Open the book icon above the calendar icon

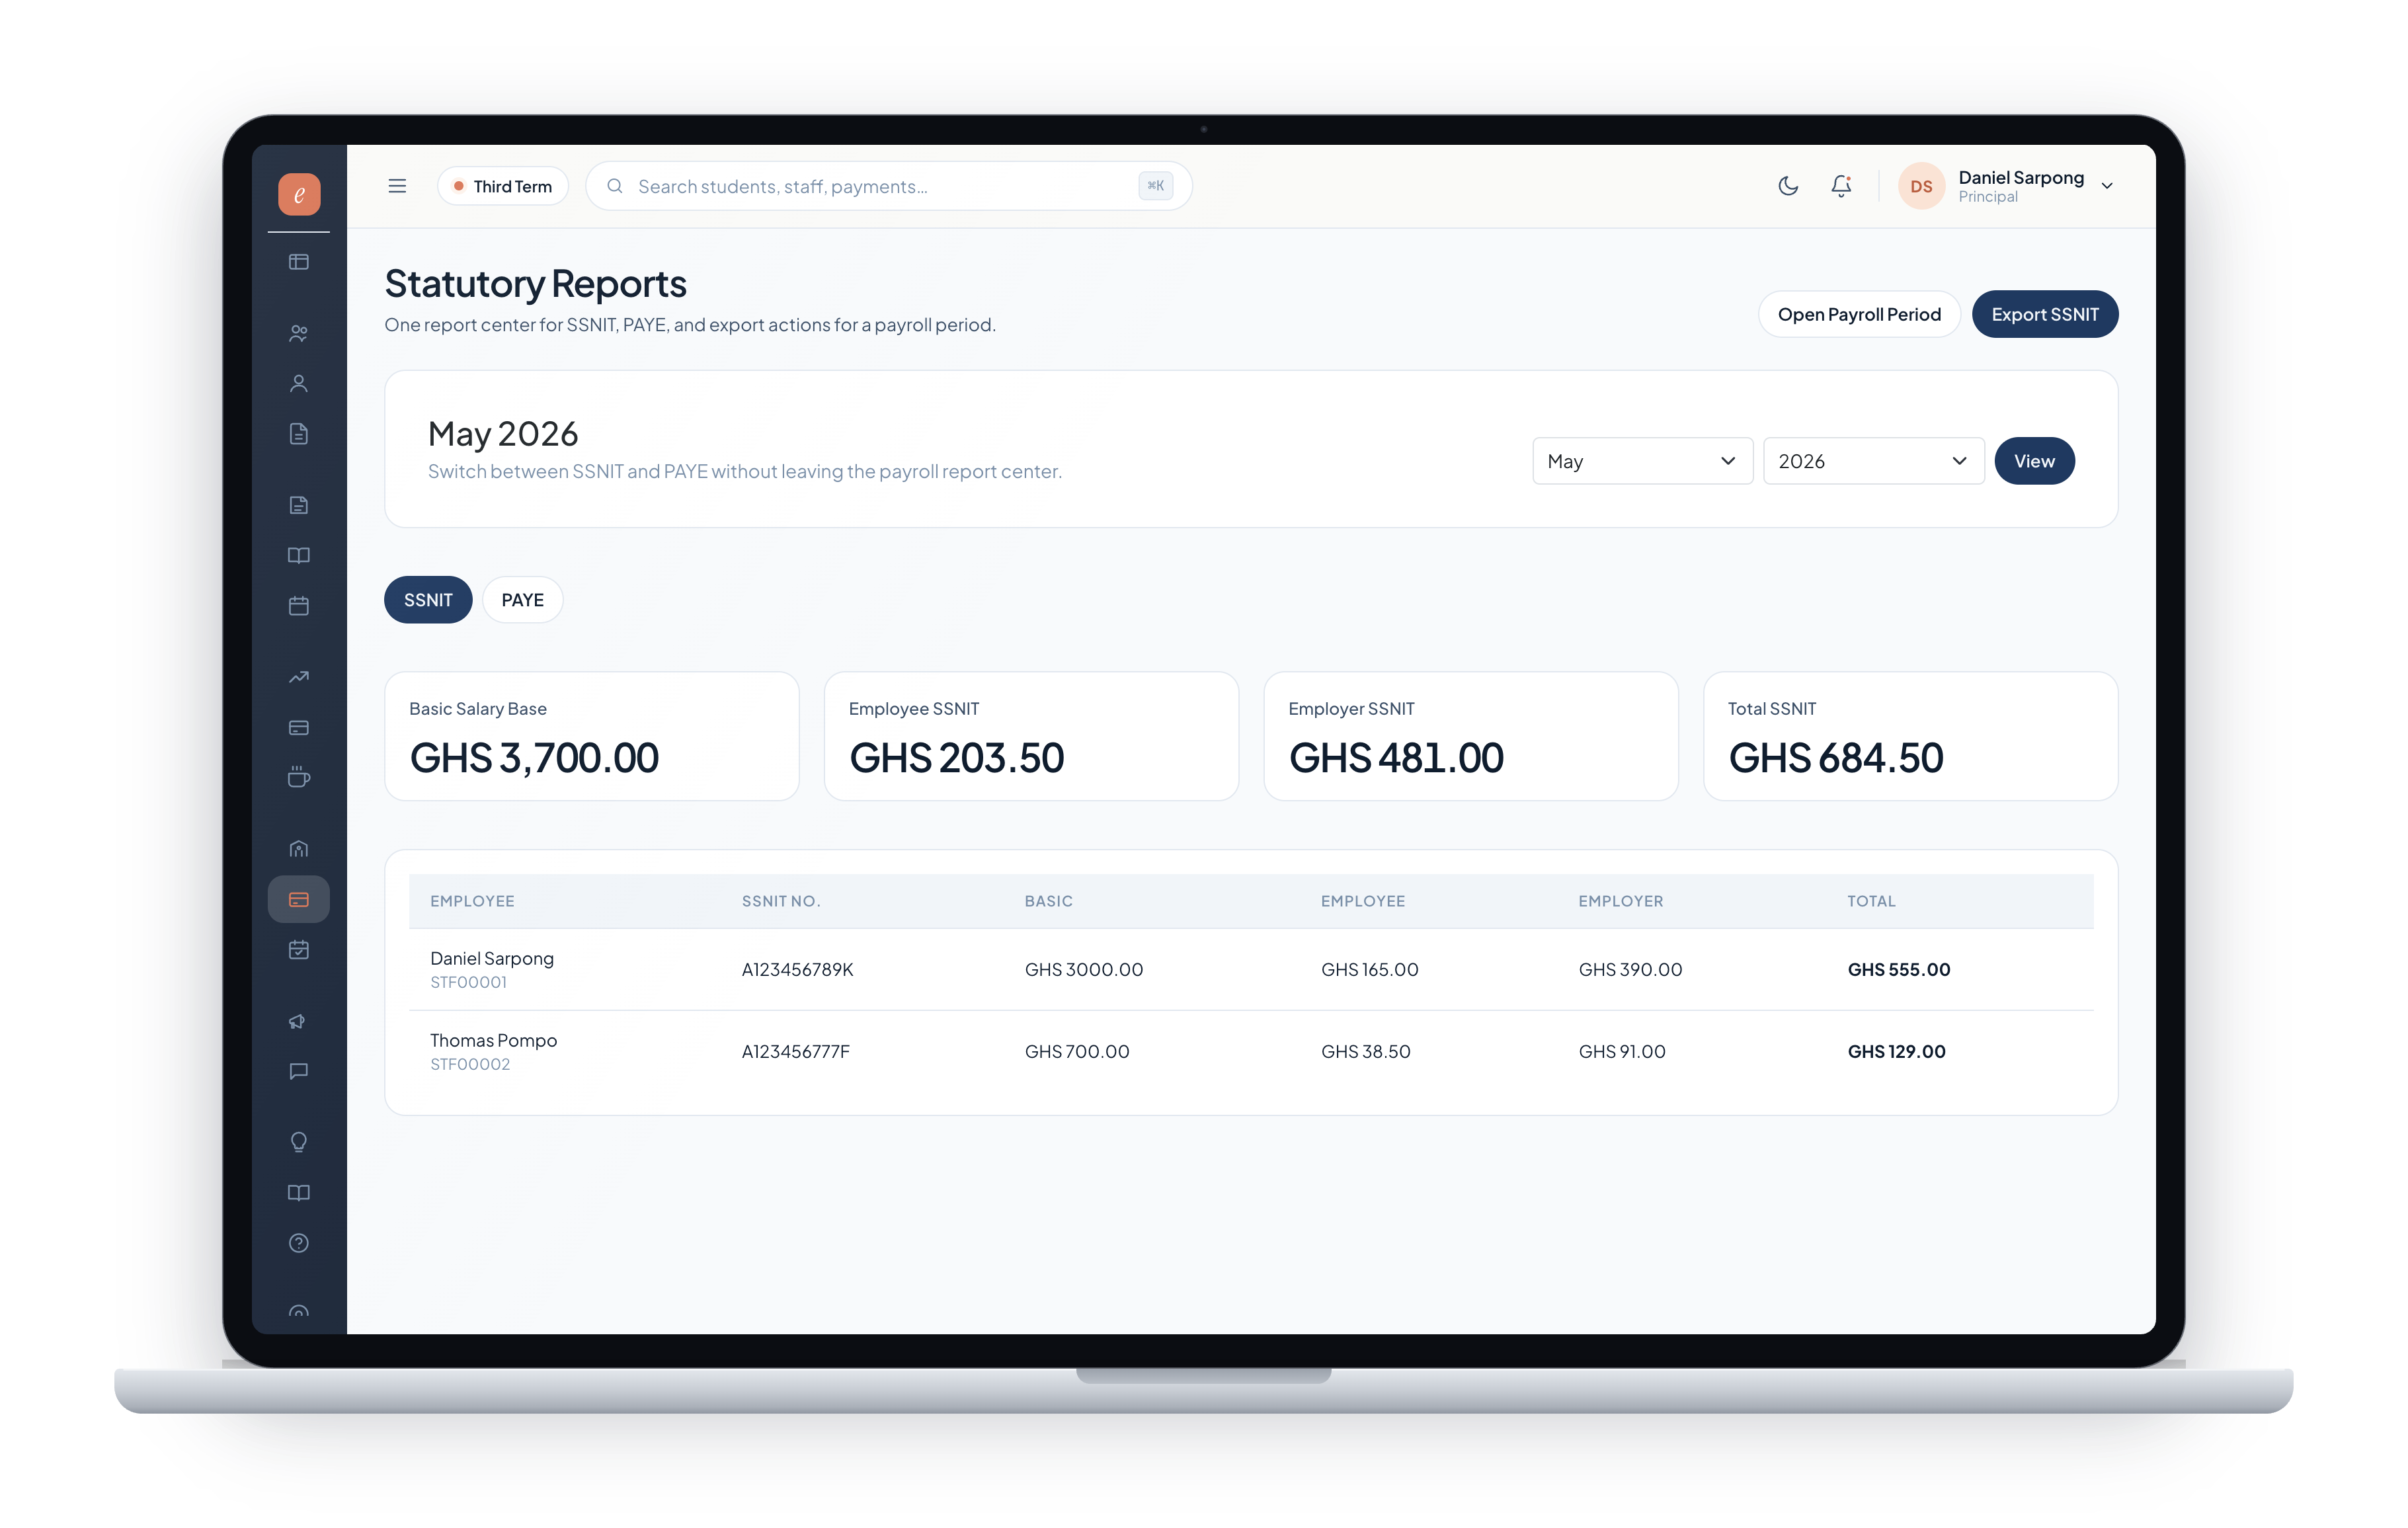[x=299, y=555]
